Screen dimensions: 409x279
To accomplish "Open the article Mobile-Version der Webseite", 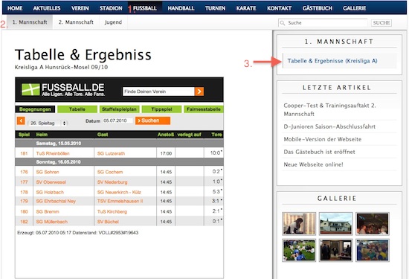I will [323, 139].
